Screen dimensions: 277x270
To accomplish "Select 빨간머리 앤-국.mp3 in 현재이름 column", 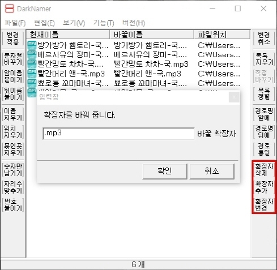I will 71,74.
